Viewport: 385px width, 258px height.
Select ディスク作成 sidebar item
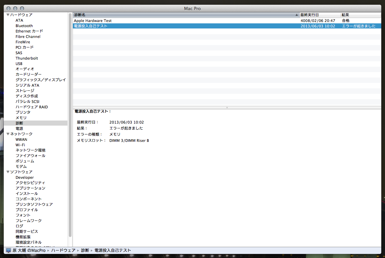[26, 96]
